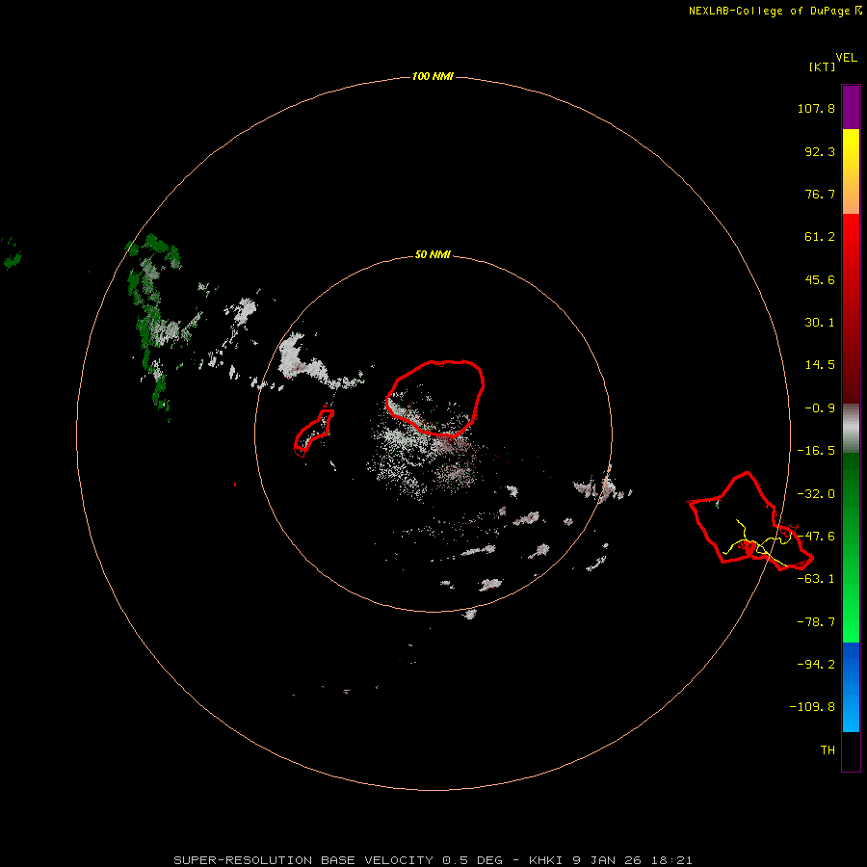Viewport: 867px width, 867px height.
Task: Click the -32.0 legend value
Action: pyautogui.click(x=816, y=494)
